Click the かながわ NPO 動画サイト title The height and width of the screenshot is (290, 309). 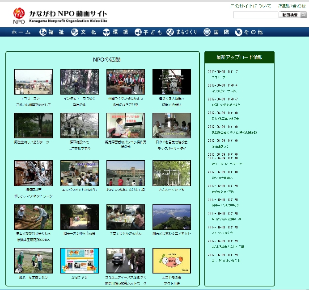(x=68, y=14)
